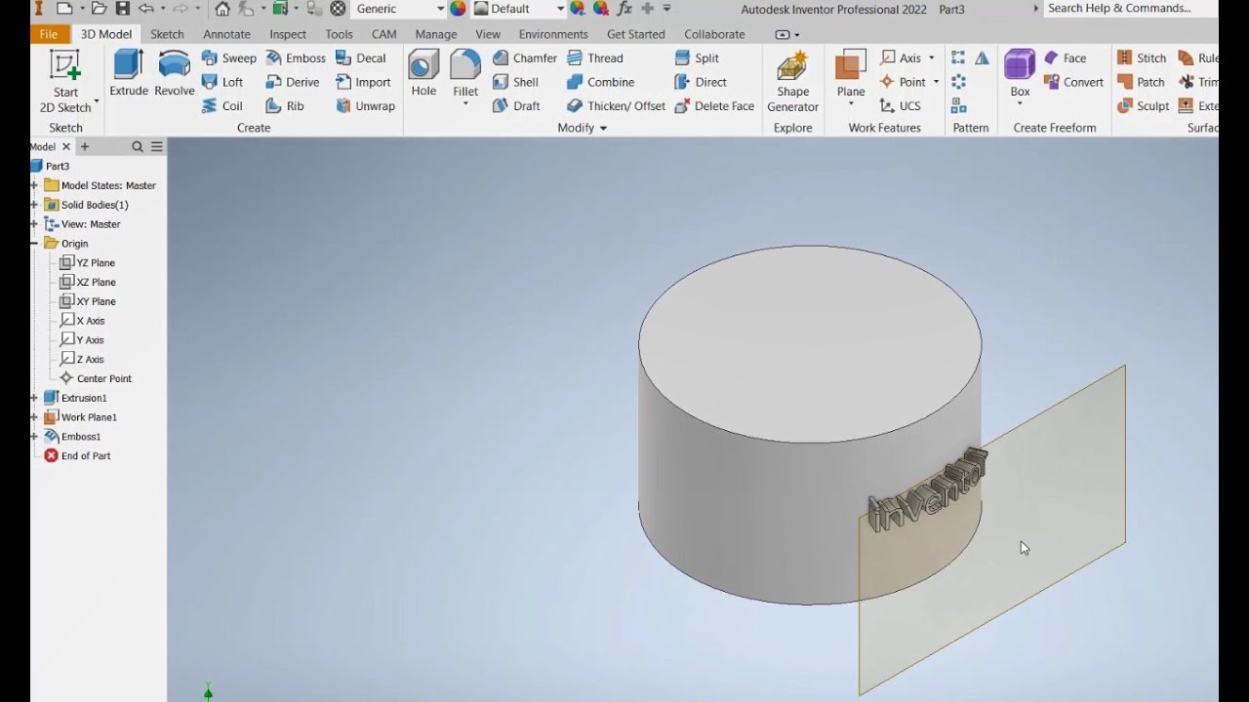Select Thicken/Offset tool
This screenshot has width=1249, height=702.
617,105
